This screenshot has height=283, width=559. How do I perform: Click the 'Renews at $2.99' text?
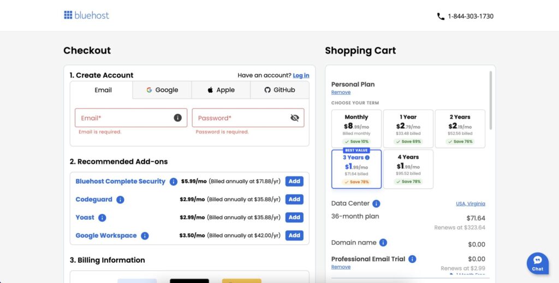pos(463,268)
